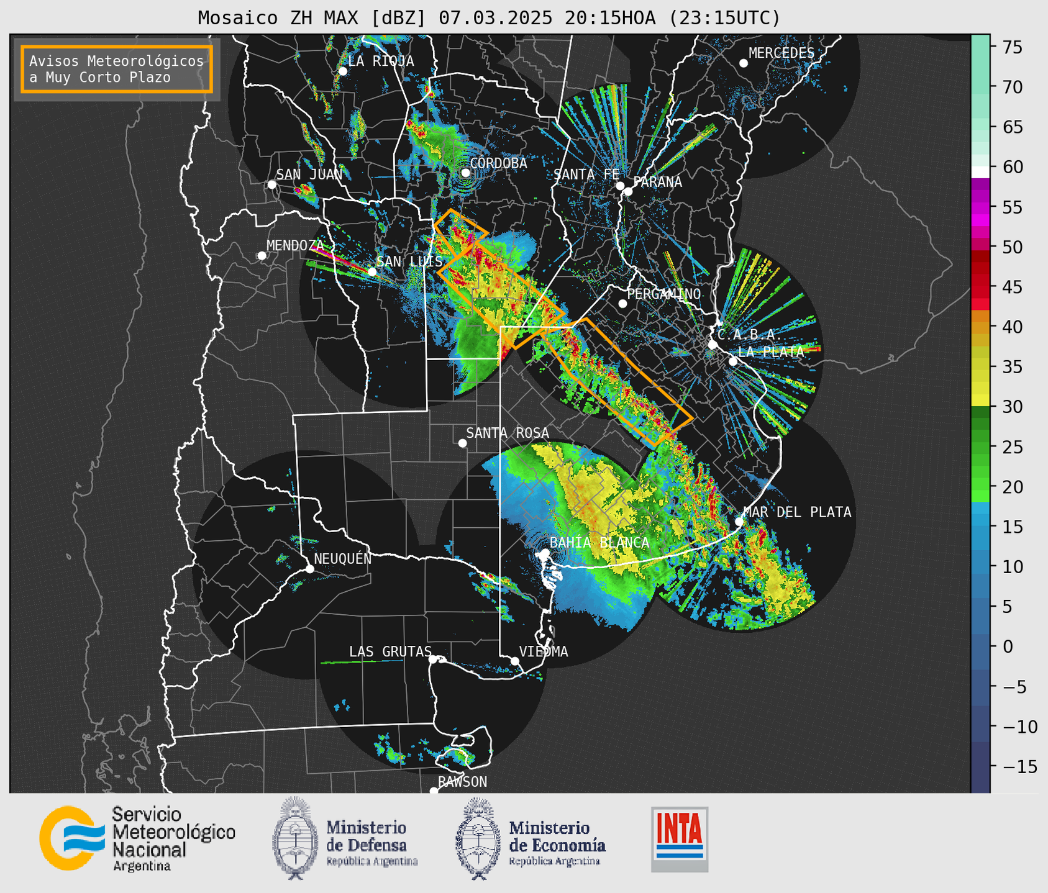1048x893 pixels.
Task: Click the 70 dBZ mint color band
Action: pyautogui.click(x=980, y=87)
